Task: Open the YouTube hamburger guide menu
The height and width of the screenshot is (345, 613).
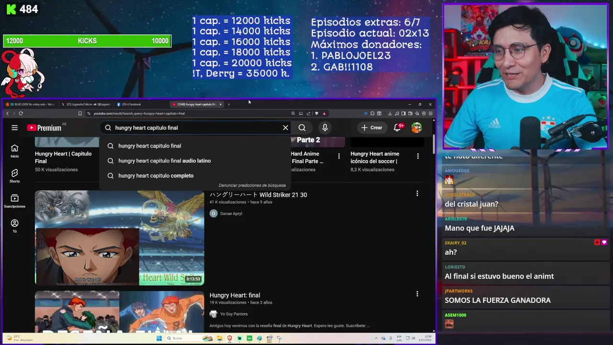Action: (x=15, y=127)
